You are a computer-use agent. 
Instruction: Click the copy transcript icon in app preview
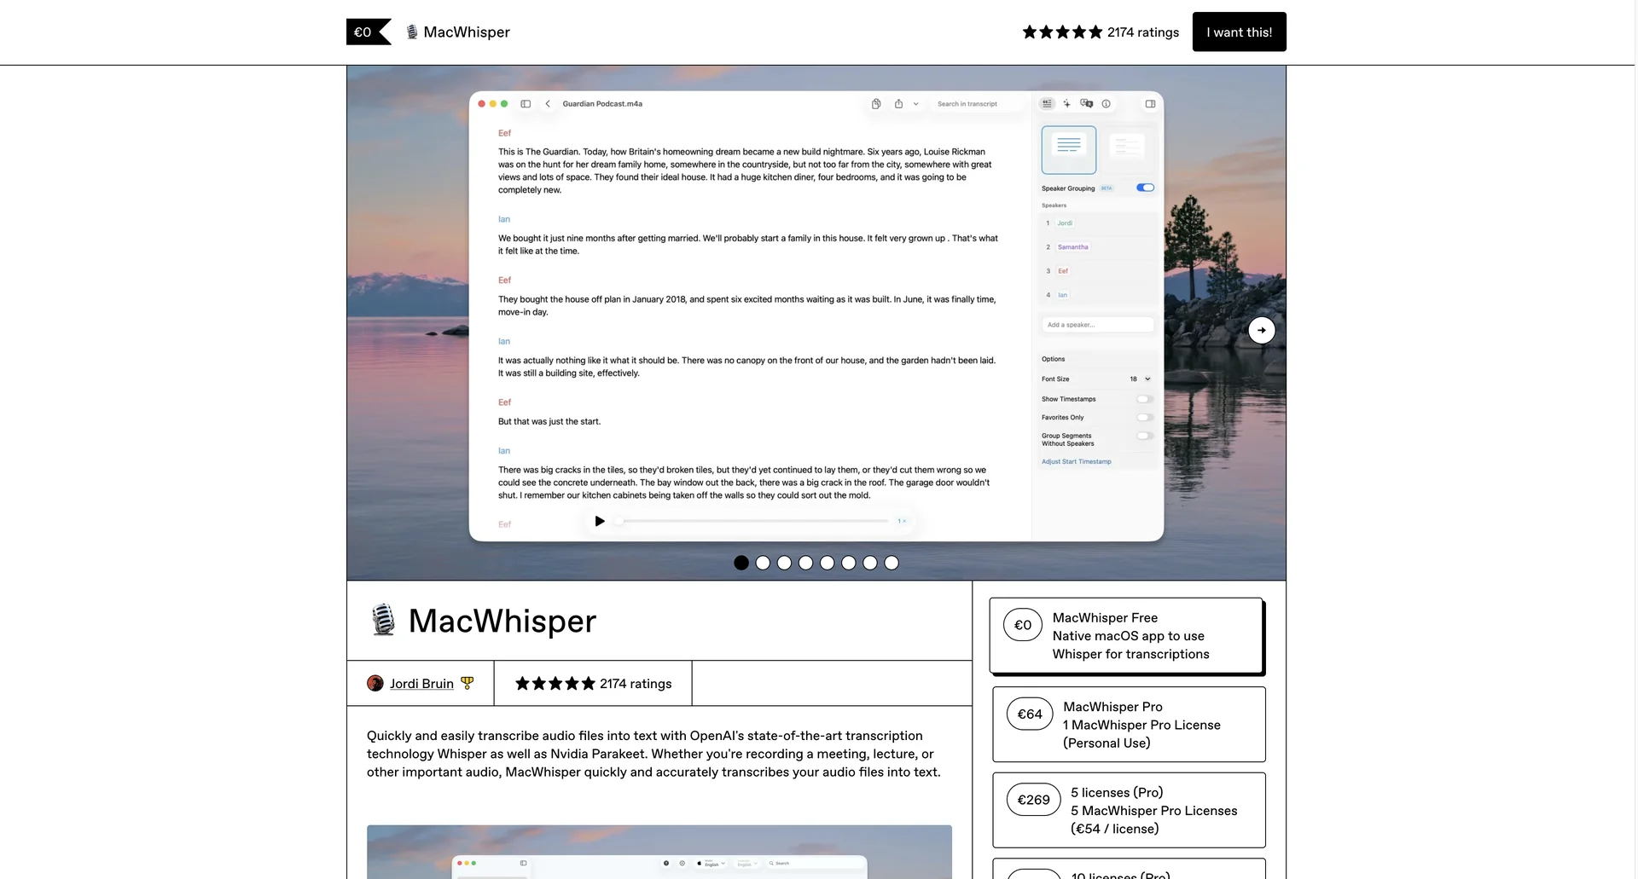click(x=876, y=104)
